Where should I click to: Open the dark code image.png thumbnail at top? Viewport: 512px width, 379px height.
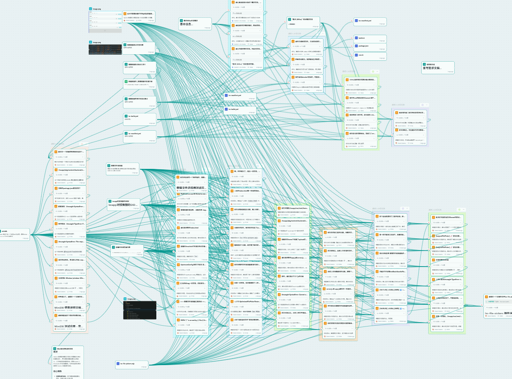(x=105, y=49)
